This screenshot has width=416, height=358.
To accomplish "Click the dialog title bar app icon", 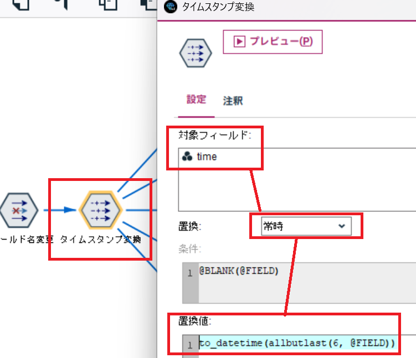I will 171,7.
